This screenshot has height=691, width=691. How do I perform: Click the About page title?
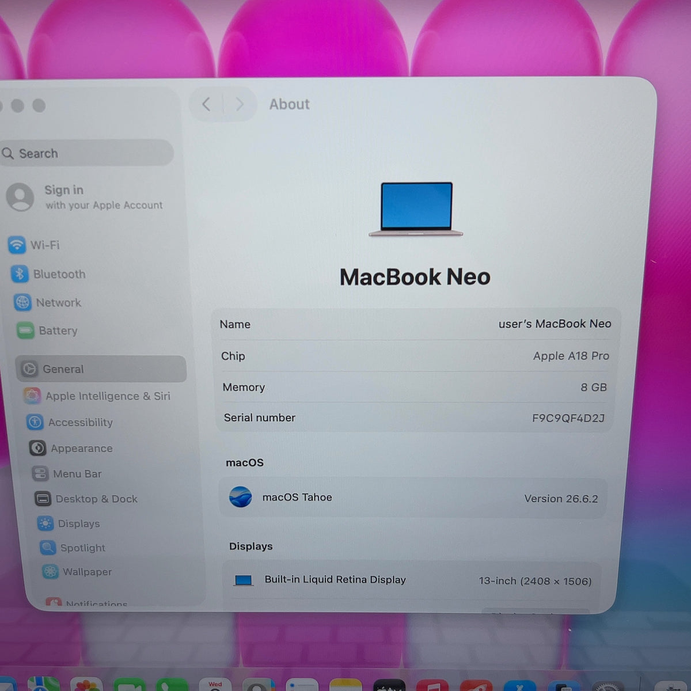[x=289, y=104]
